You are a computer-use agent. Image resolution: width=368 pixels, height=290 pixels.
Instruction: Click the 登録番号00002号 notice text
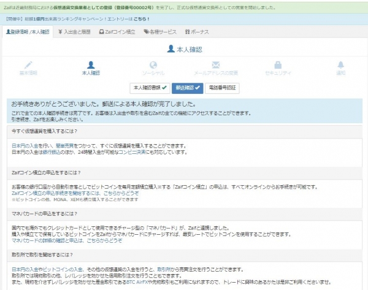pyautogui.click(x=134, y=8)
